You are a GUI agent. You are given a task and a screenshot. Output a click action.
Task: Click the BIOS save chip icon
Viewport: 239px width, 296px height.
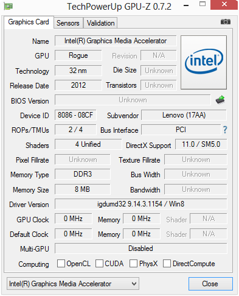click(x=220, y=100)
